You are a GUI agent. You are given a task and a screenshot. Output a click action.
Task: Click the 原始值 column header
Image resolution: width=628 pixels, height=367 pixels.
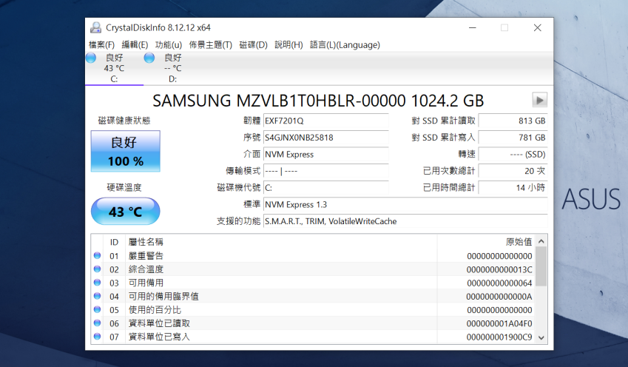pos(486,242)
